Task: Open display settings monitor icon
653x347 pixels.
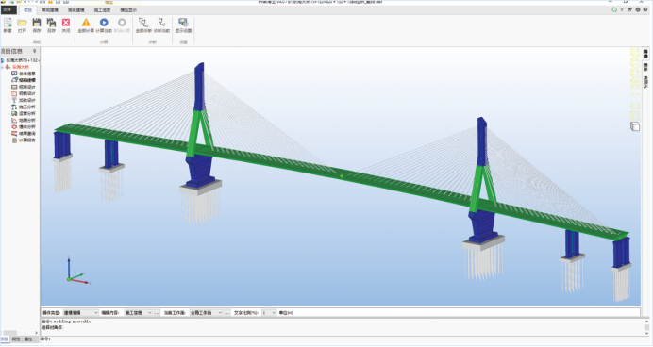Action: (183, 25)
